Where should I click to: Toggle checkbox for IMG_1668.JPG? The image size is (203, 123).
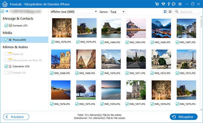pyautogui.click(x=52, y=73)
